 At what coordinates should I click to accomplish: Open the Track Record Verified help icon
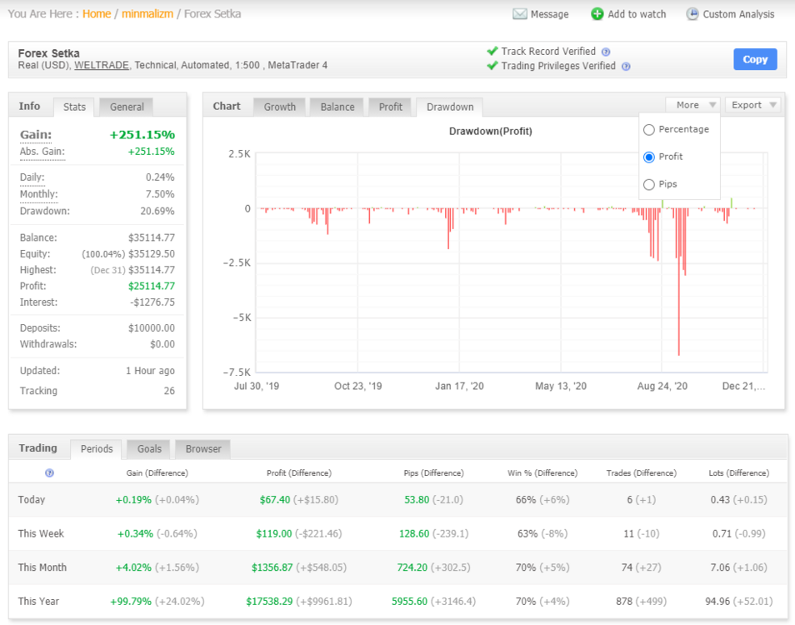point(606,52)
